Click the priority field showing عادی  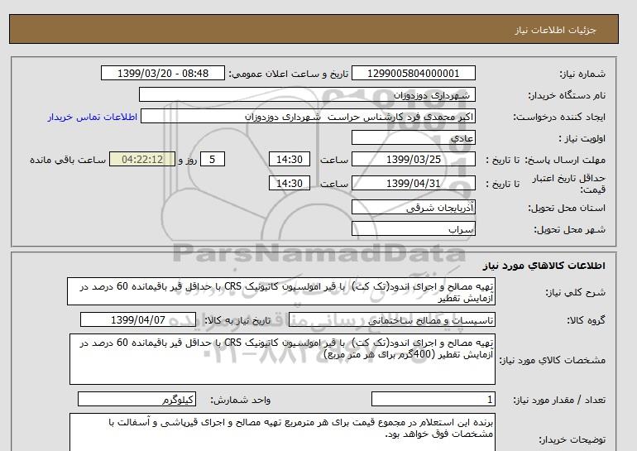pyautogui.click(x=413, y=137)
